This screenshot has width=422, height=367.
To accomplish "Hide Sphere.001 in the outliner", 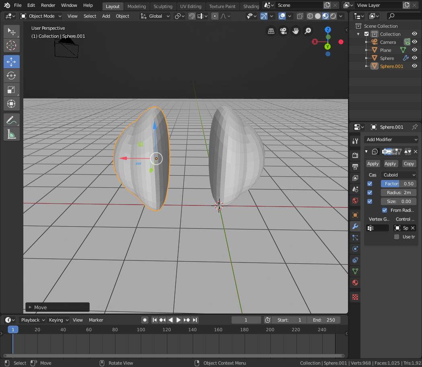I will (414, 66).
